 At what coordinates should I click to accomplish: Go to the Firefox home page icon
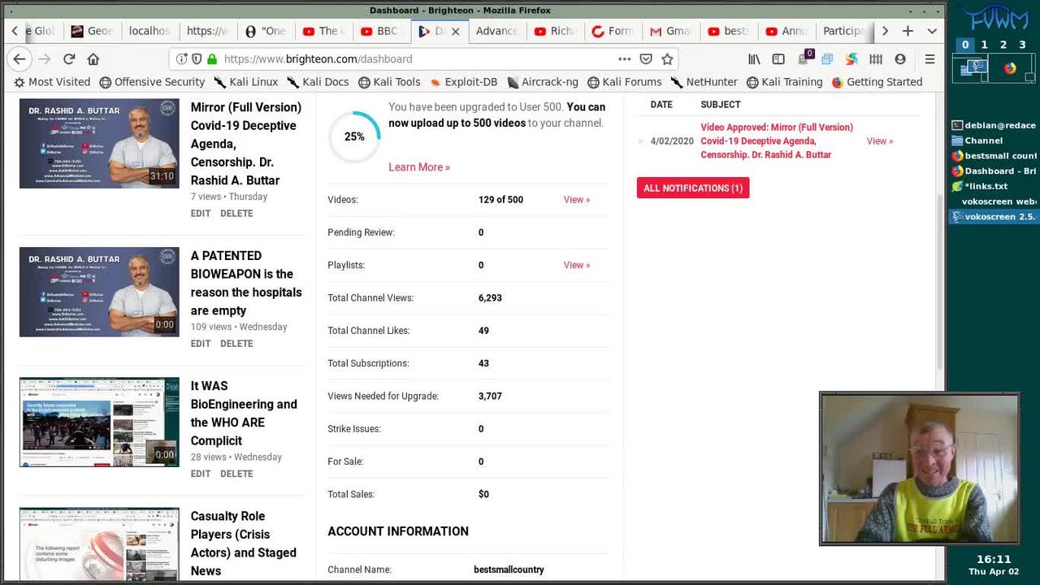(x=93, y=59)
